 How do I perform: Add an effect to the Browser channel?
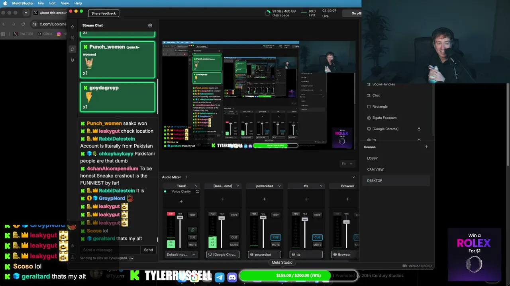[x=347, y=199]
